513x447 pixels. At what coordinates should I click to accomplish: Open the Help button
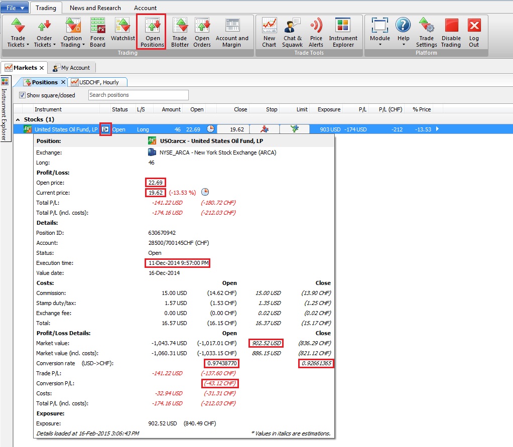tap(404, 32)
